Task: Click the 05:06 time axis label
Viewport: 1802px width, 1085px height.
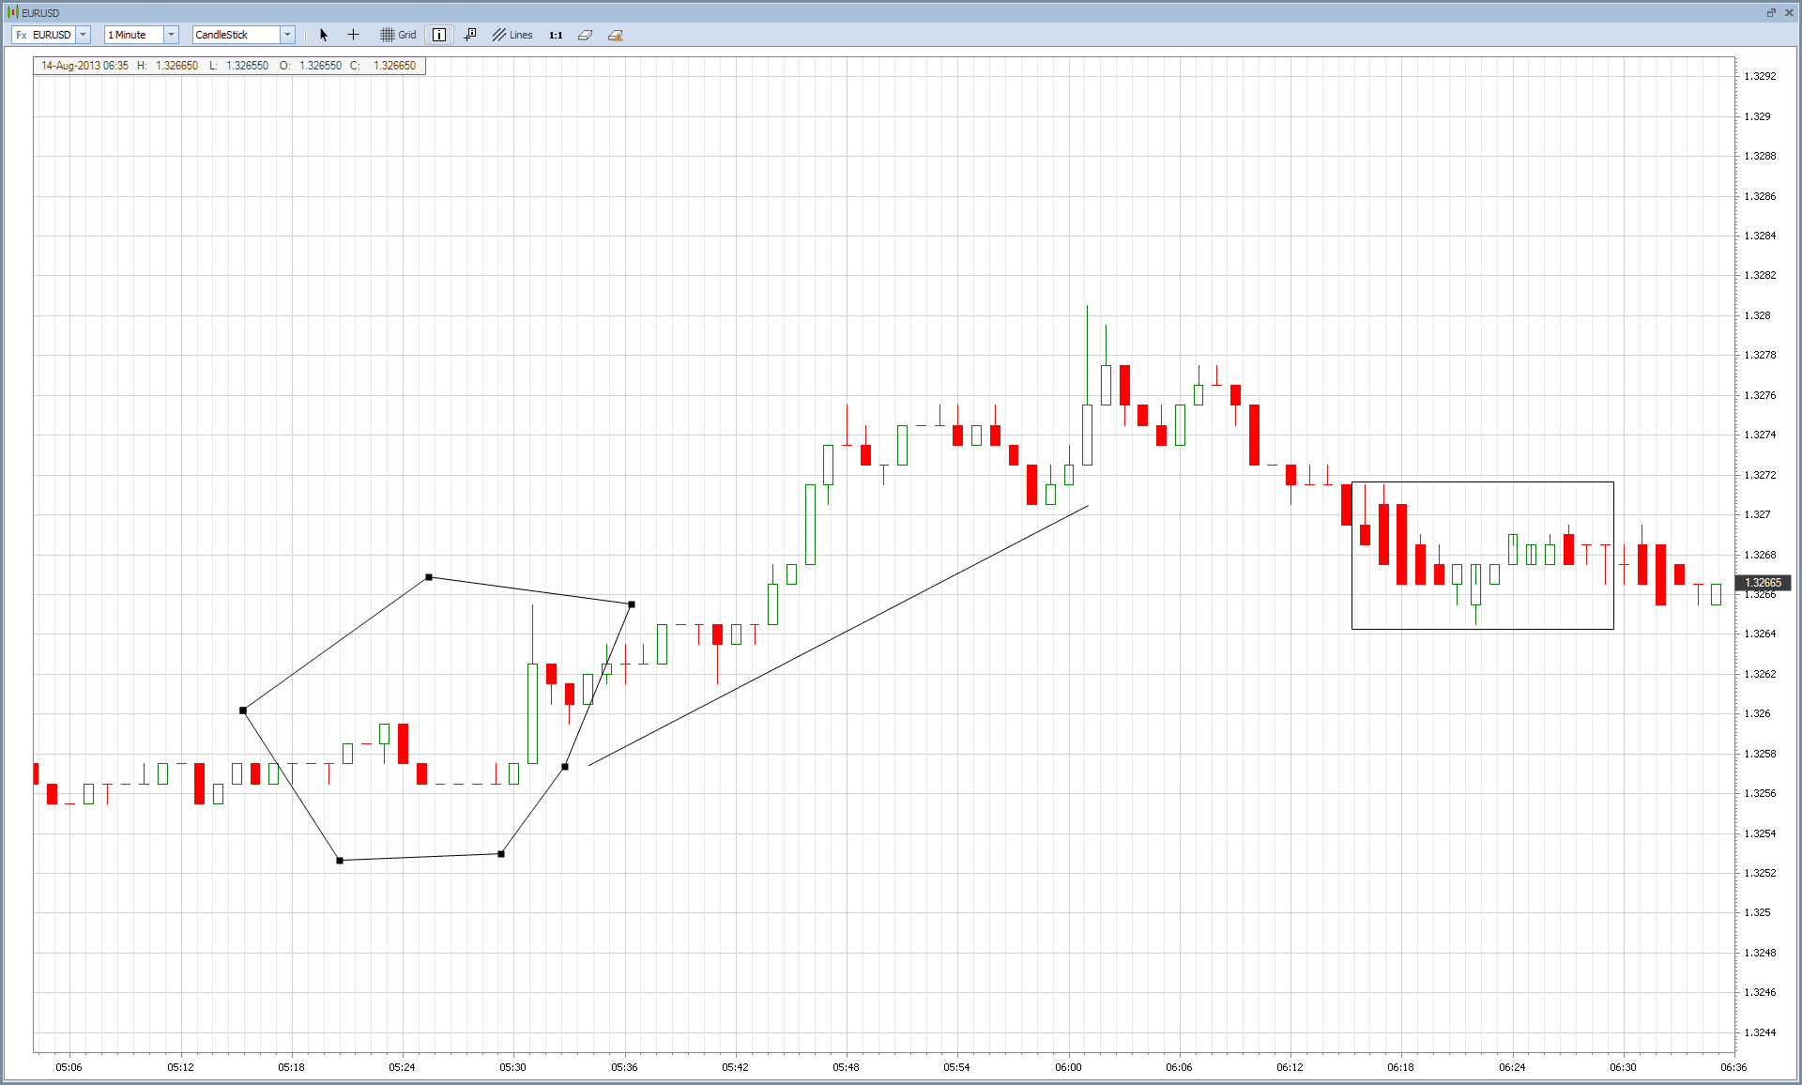Action: (x=69, y=1067)
